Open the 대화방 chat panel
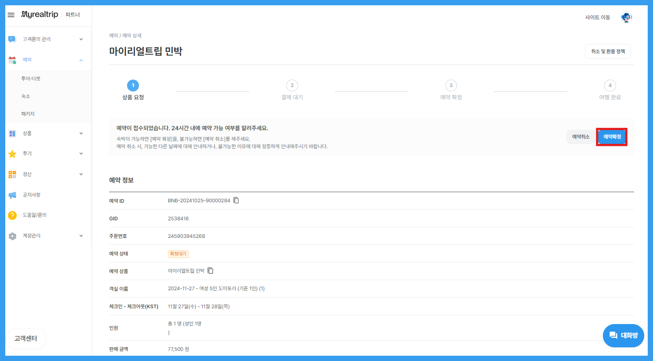 pyautogui.click(x=623, y=335)
